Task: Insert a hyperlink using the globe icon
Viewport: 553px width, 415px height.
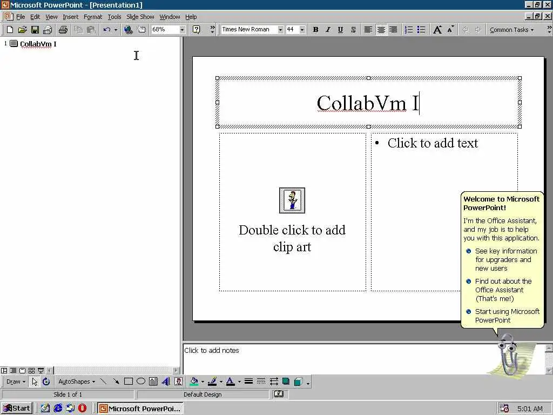Action: [x=129, y=30]
